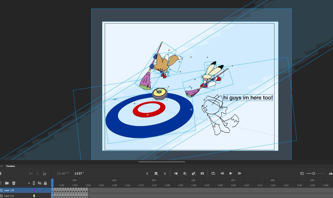This screenshot has height=198, width=333.
Task: Toggle outline view for all layers
Action: pyautogui.click(x=33, y=183)
